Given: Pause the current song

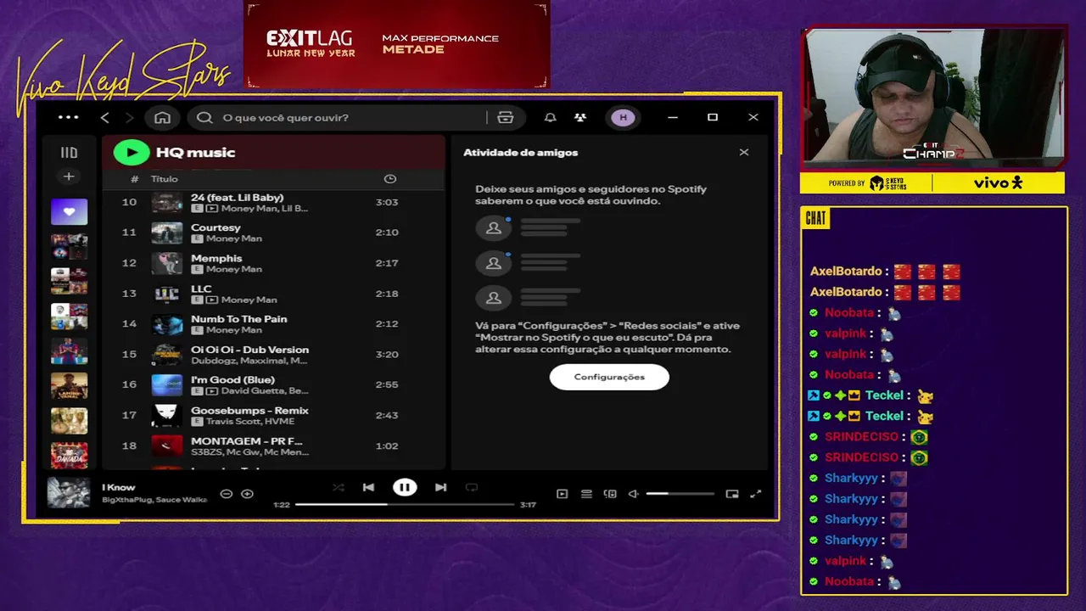Looking at the screenshot, I should pyautogui.click(x=405, y=488).
